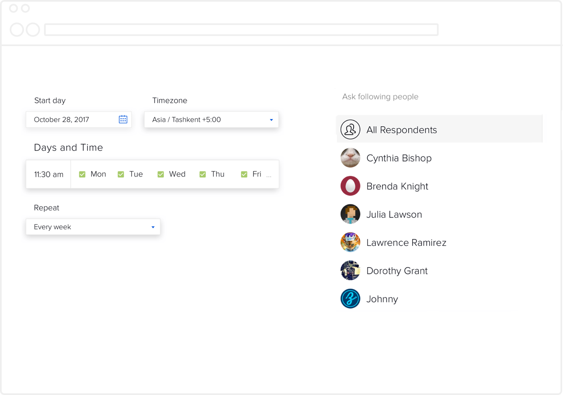
Task: Click Lawrence Ramirez's cat avatar
Action: [x=350, y=242]
